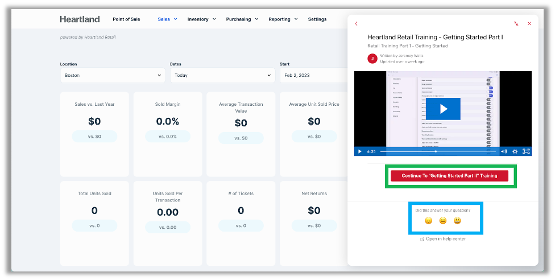The height and width of the screenshot is (280, 555).
Task: Select the sad face feedback emoji
Action: pos(428,221)
